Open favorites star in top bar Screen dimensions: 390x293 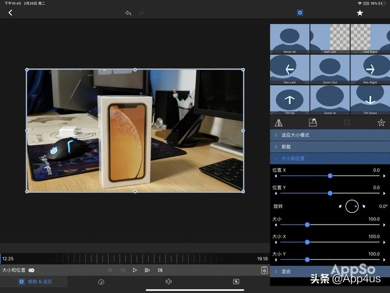pyautogui.click(x=360, y=12)
